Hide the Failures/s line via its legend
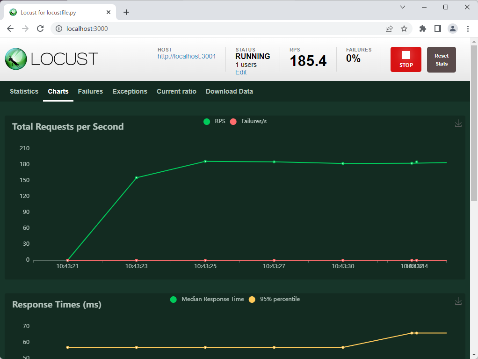The width and height of the screenshot is (478, 359). point(248,121)
